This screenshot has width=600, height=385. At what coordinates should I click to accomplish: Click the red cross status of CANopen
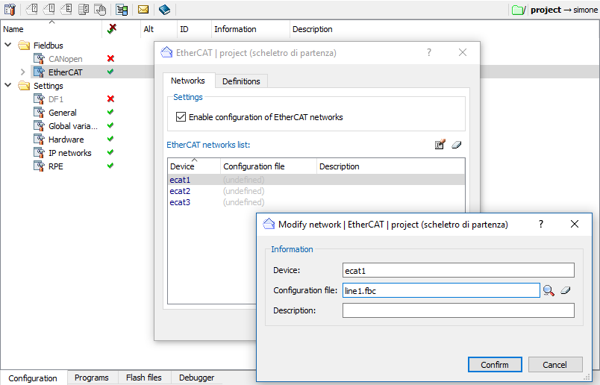tap(110, 58)
